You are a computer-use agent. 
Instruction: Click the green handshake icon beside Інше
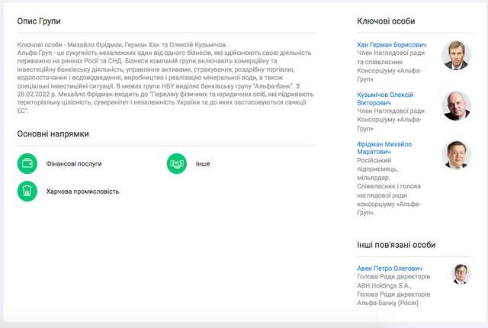(177, 163)
